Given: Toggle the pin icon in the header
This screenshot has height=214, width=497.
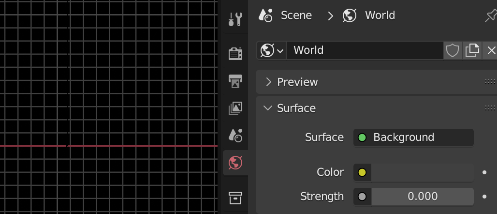Looking at the screenshot, I should tap(490, 16).
